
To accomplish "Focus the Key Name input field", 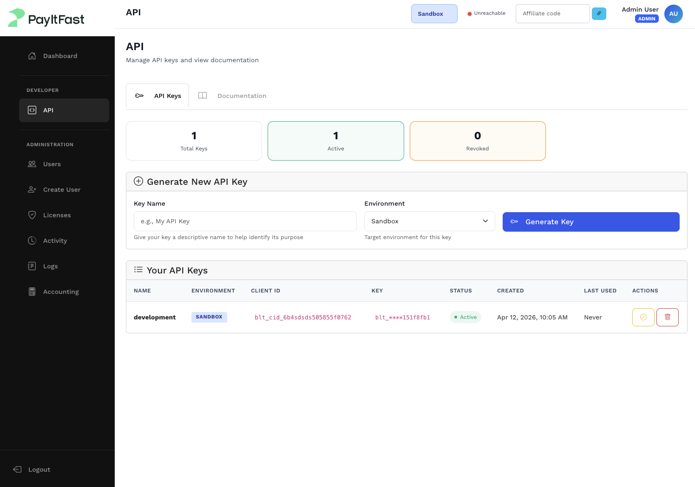I will point(245,221).
